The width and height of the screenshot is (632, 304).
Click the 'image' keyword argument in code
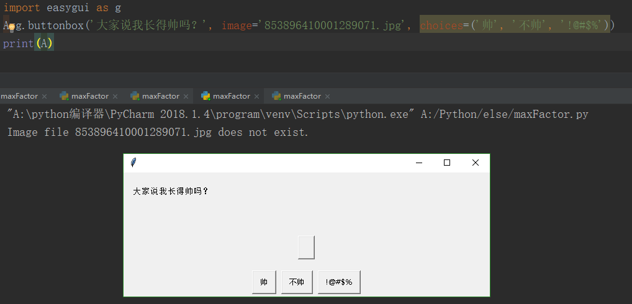coord(237,25)
